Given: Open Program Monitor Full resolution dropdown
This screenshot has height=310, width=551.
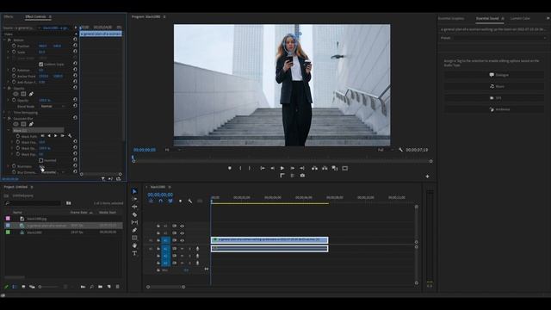Looking at the screenshot, I should click(x=385, y=150).
